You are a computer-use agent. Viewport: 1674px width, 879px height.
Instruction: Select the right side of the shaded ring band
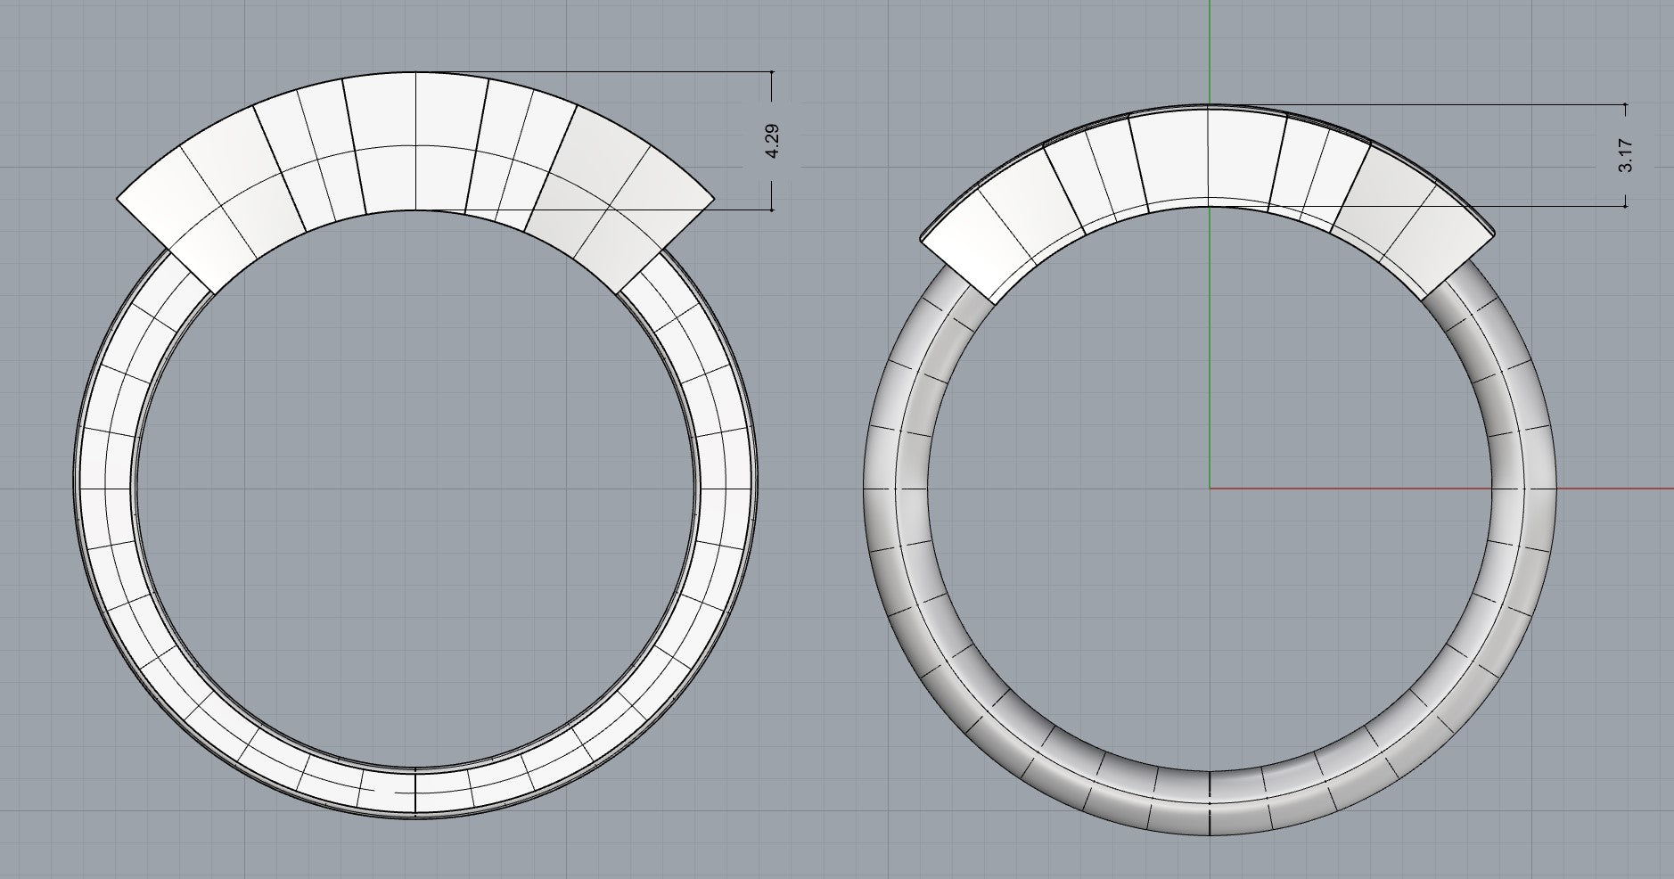(x=1525, y=489)
